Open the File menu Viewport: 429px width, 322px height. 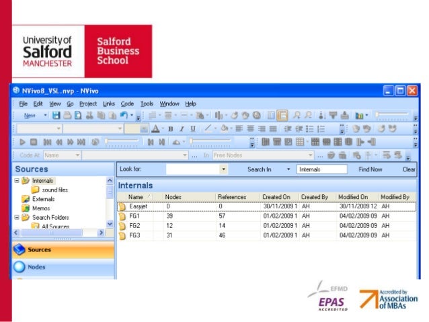click(x=24, y=104)
